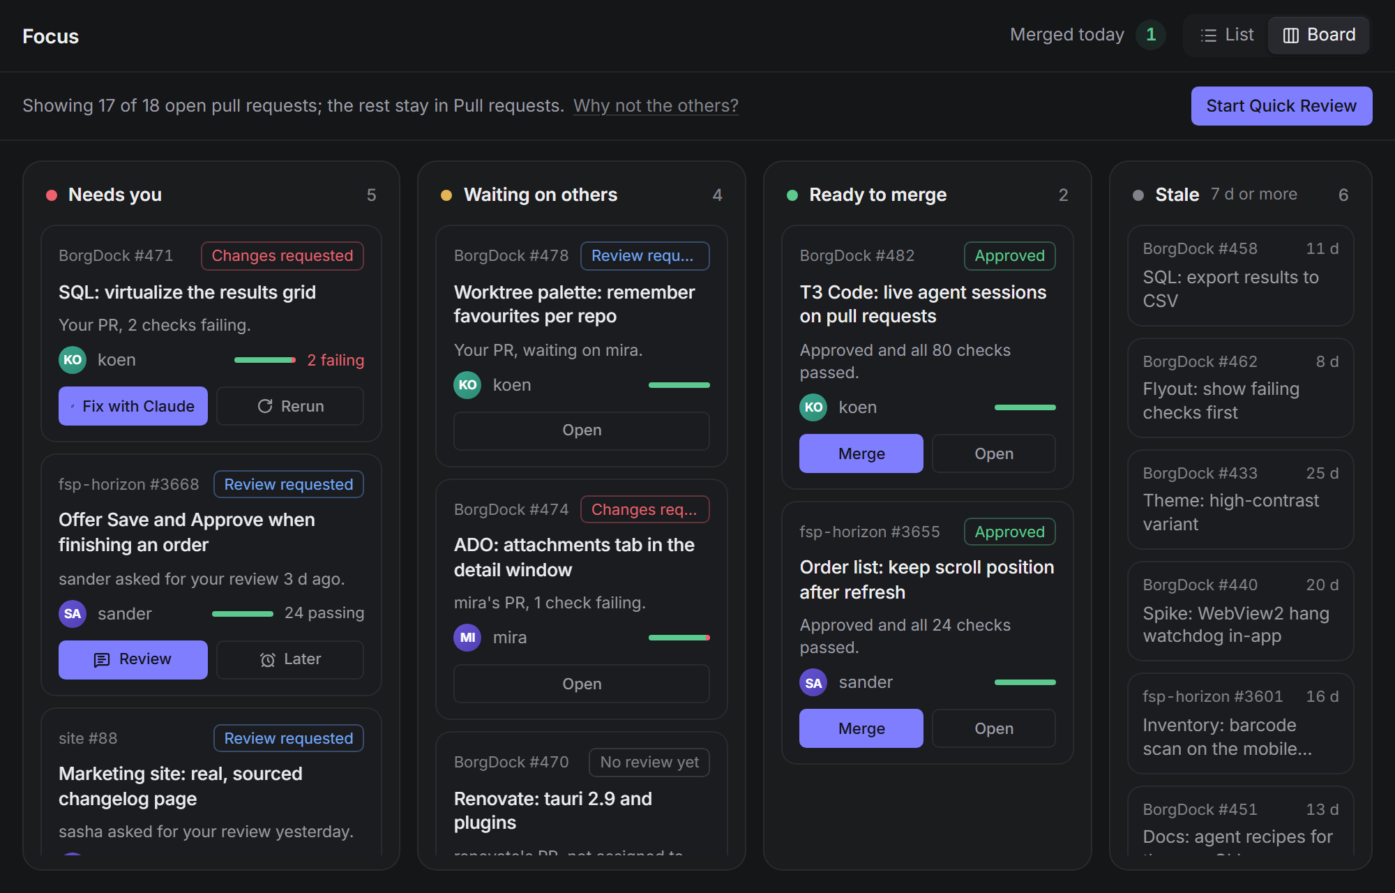Screen dimensions: 1395x893
Task: Open the 'Why not the others?' link
Action: point(656,106)
